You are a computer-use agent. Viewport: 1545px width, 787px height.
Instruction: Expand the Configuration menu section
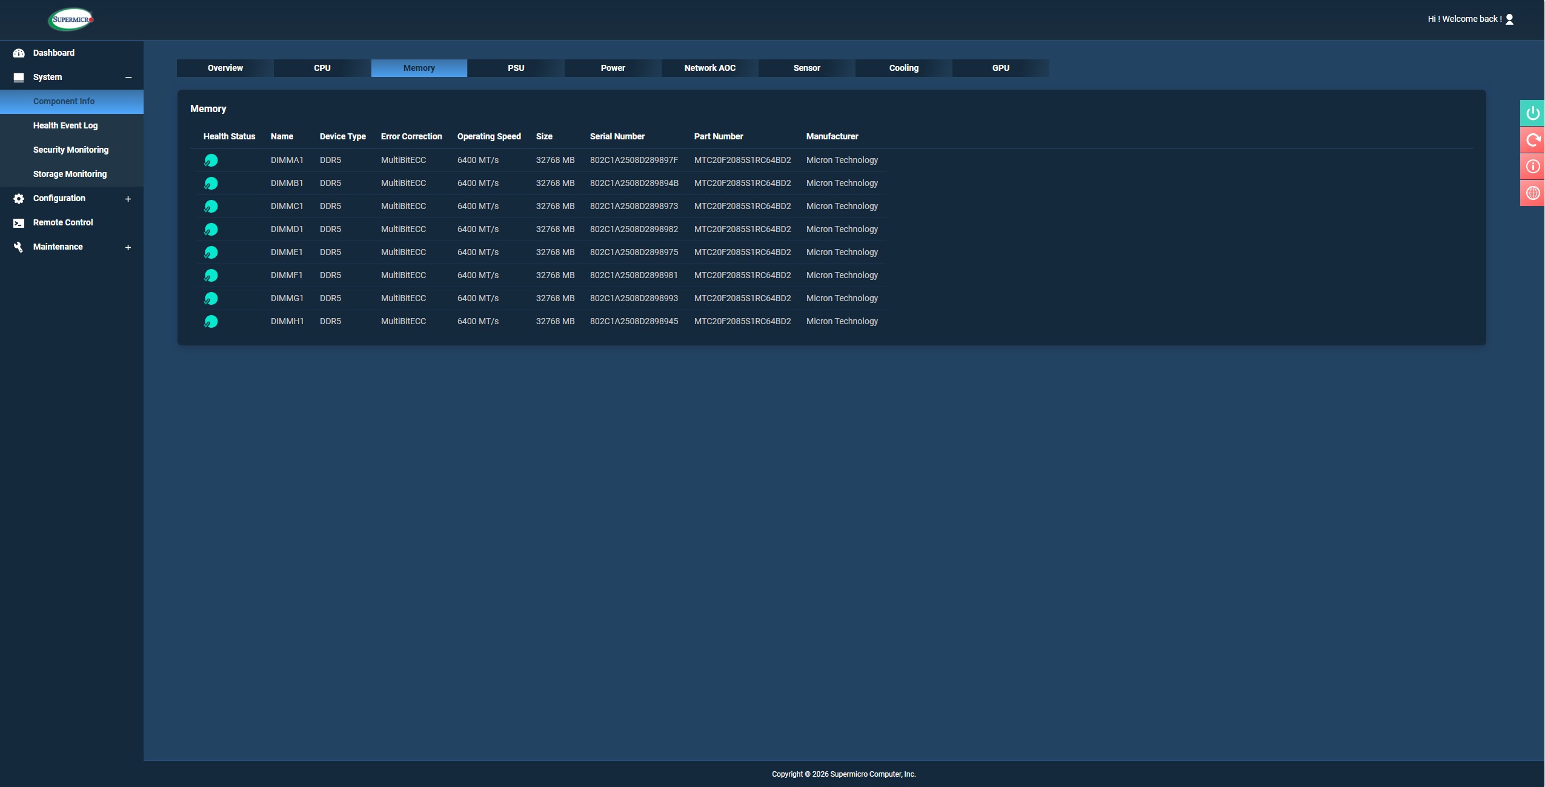[x=128, y=199]
